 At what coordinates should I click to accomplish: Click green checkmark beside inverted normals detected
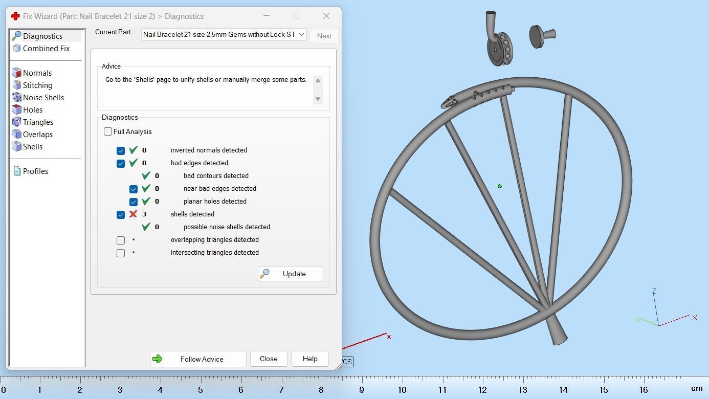click(x=134, y=150)
